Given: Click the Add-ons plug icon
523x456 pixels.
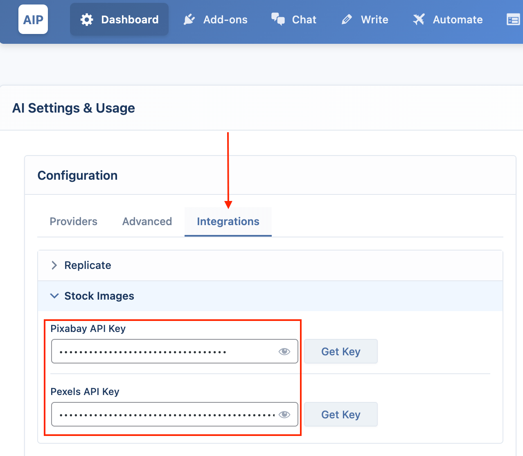Looking at the screenshot, I should point(189,20).
